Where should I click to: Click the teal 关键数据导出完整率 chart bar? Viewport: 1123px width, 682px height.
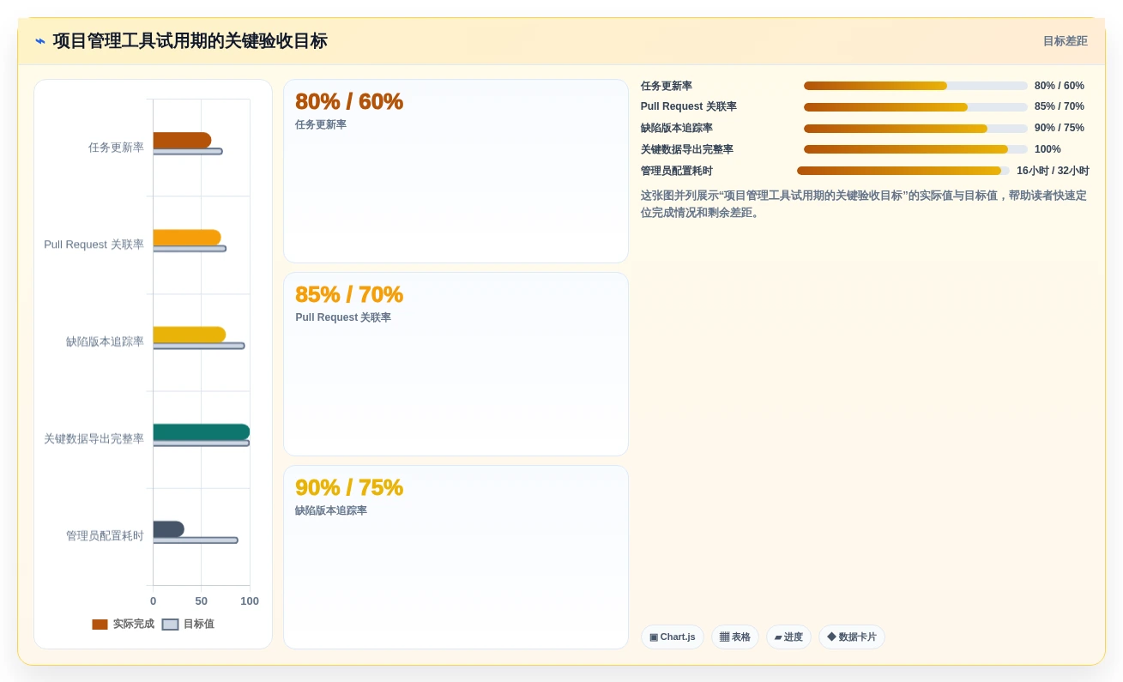202,432
